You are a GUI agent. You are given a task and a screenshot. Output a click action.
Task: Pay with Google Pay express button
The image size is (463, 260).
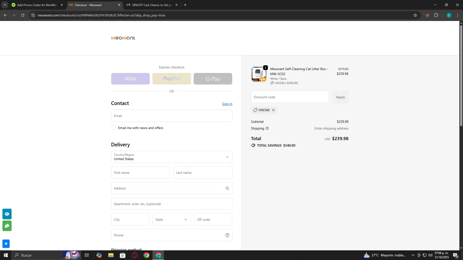tap(213, 79)
